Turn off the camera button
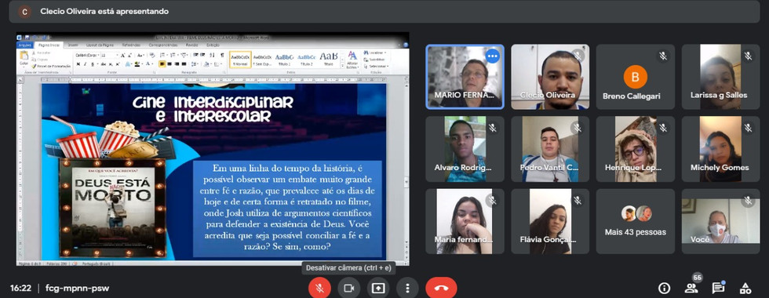The height and width of the screenshot is (298, 769). (348, 289)
